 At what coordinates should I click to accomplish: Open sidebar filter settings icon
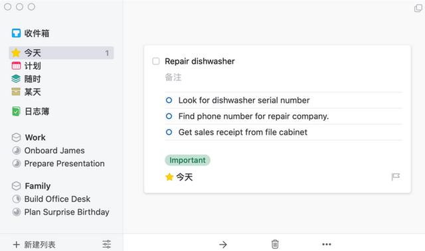coord(106,244)
